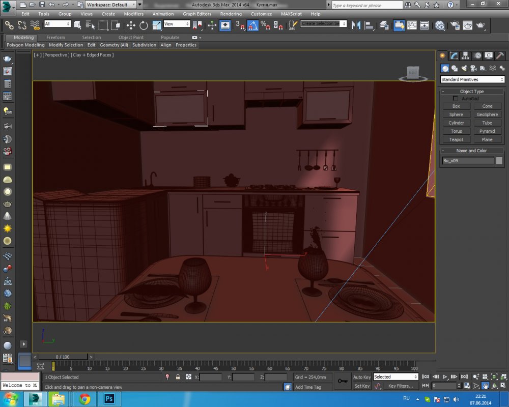Select the Rotate transform tool
Viewport: 509px width, 407px height.
[x=144, y=25]
